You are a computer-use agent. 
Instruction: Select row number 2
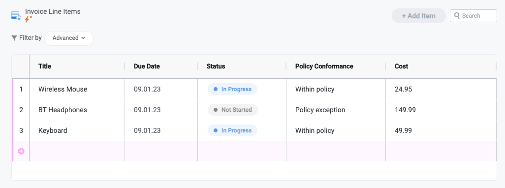point(21,110)
